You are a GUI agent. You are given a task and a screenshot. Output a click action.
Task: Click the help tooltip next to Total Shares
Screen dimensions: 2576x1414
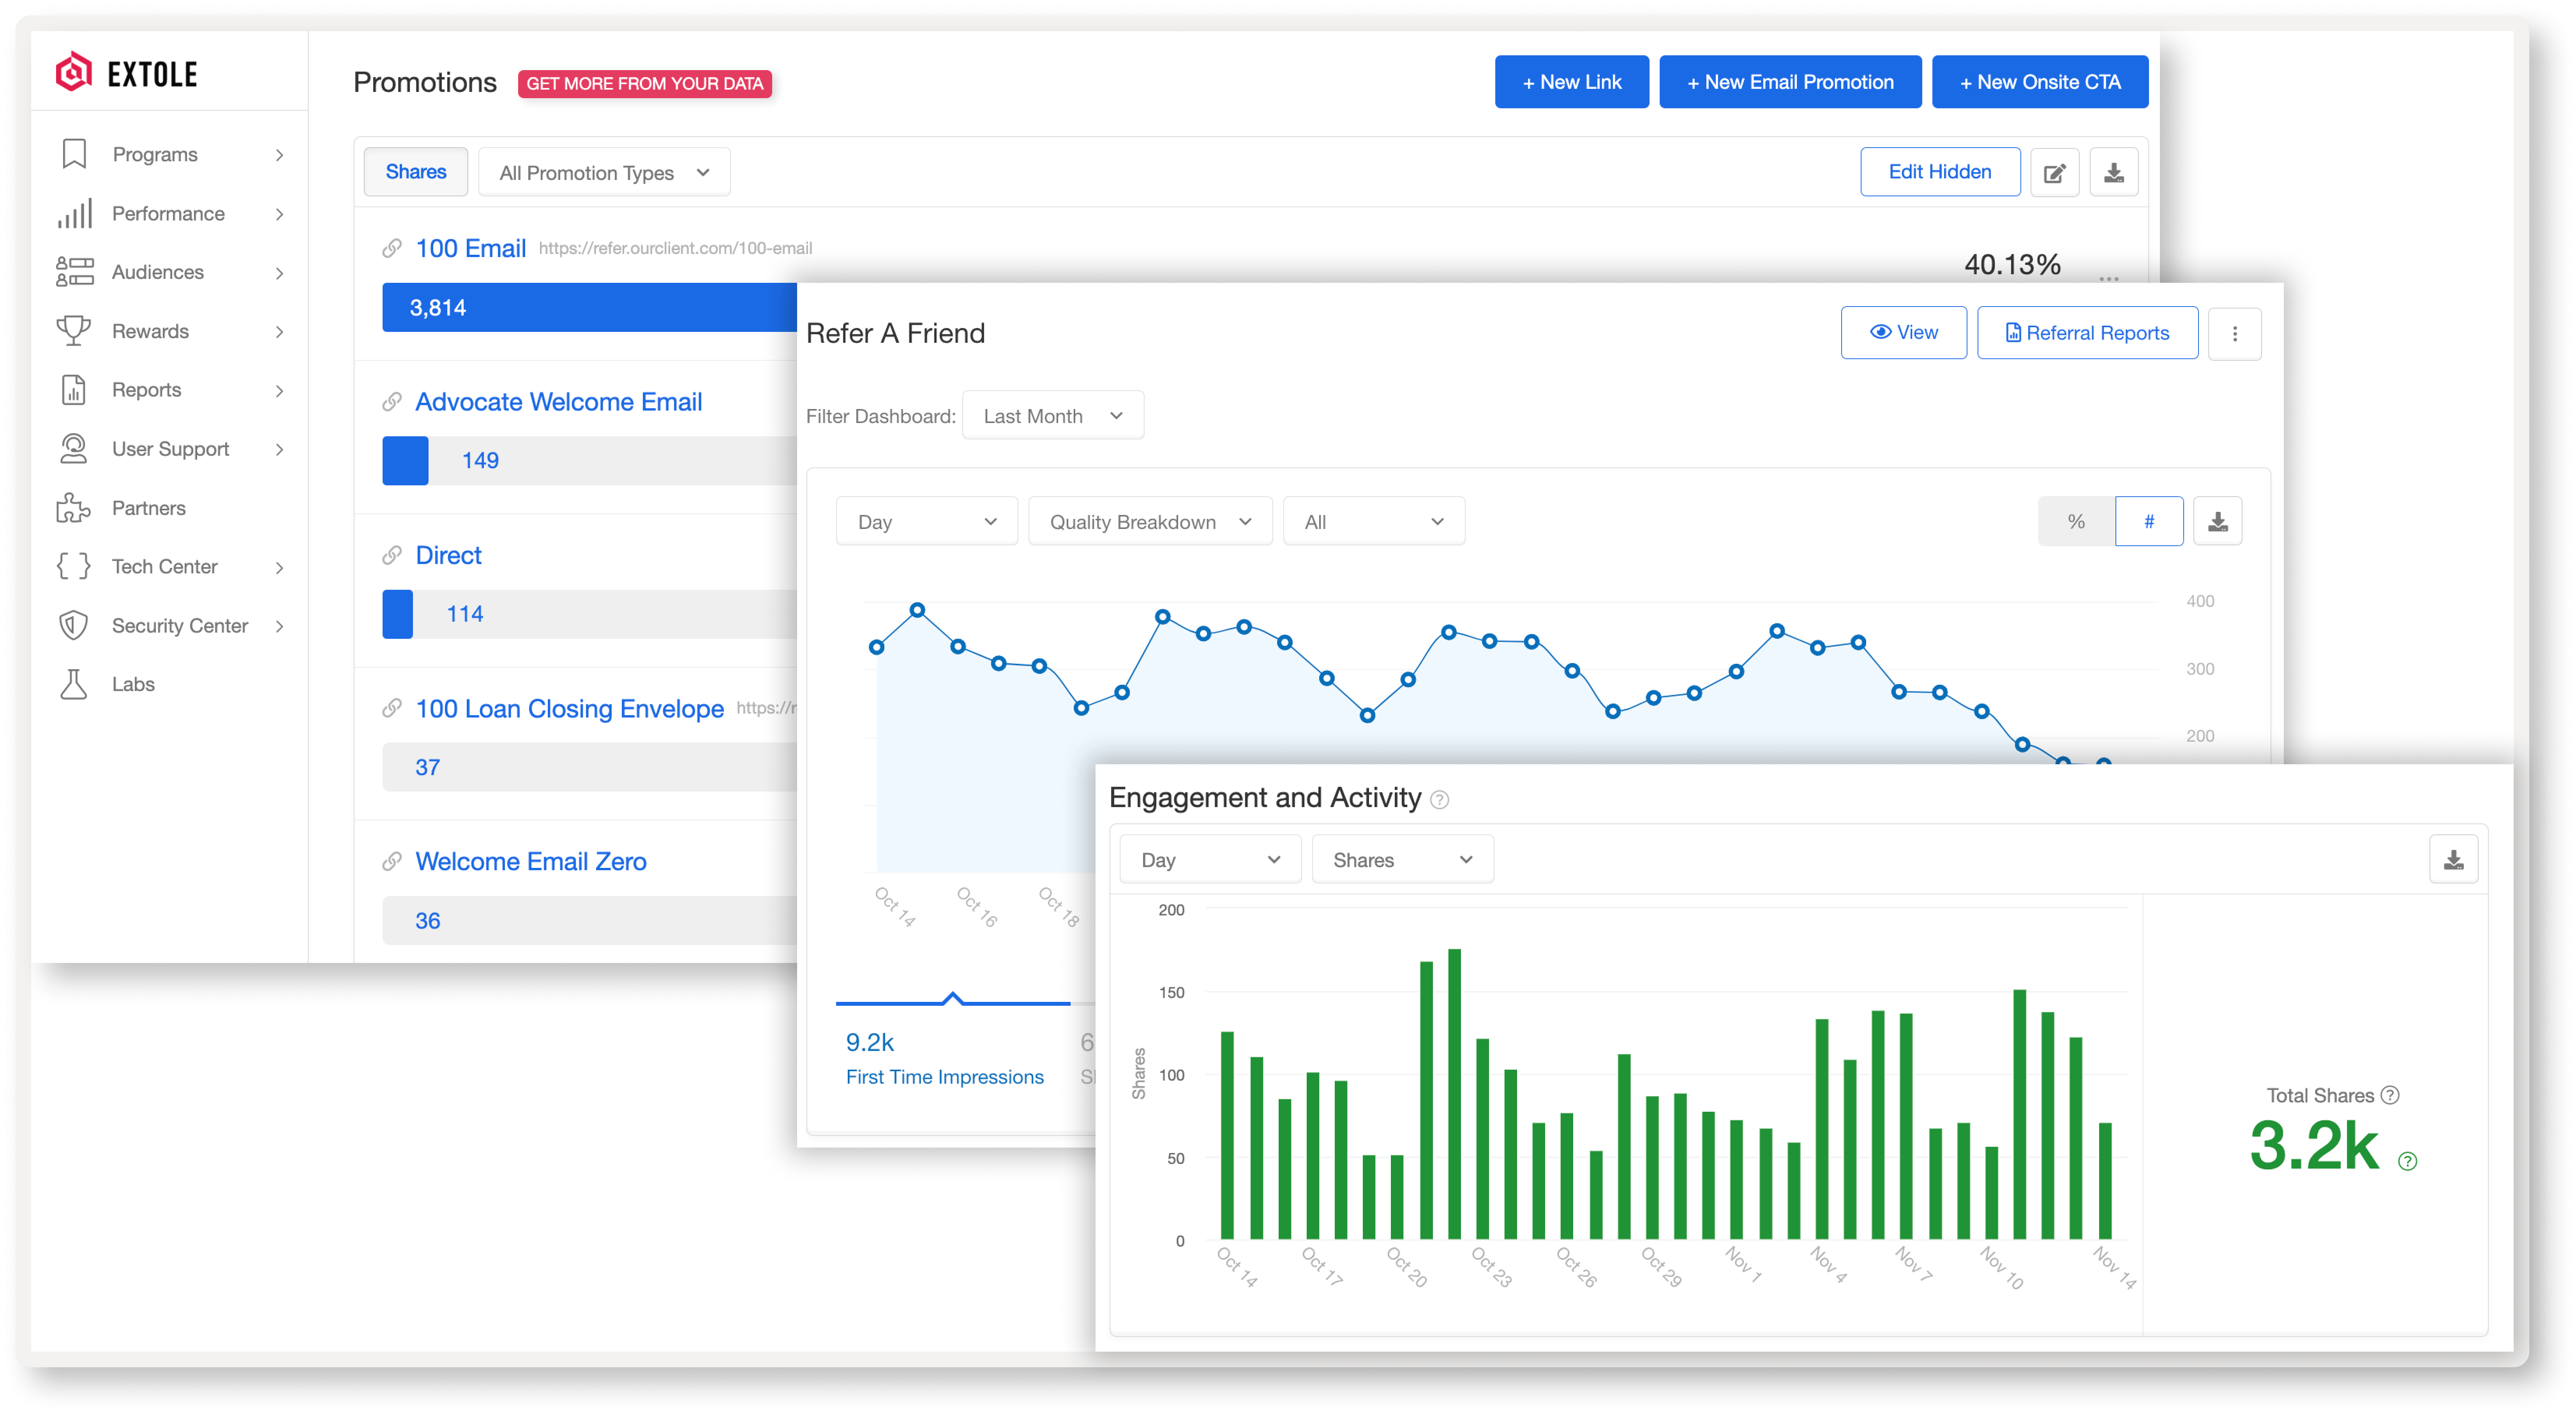point(2390,1095)
